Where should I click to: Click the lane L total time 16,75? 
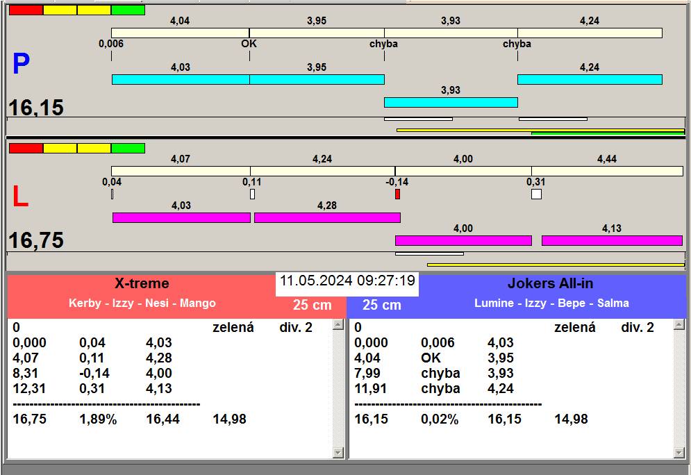pyautogui.click(x=36, y=240)
